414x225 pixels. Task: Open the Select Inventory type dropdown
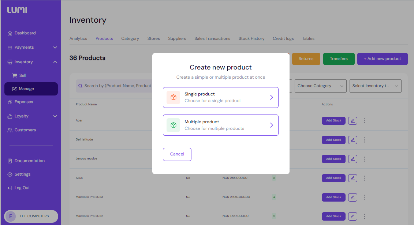pyautogui.click(x=375, y=86)
